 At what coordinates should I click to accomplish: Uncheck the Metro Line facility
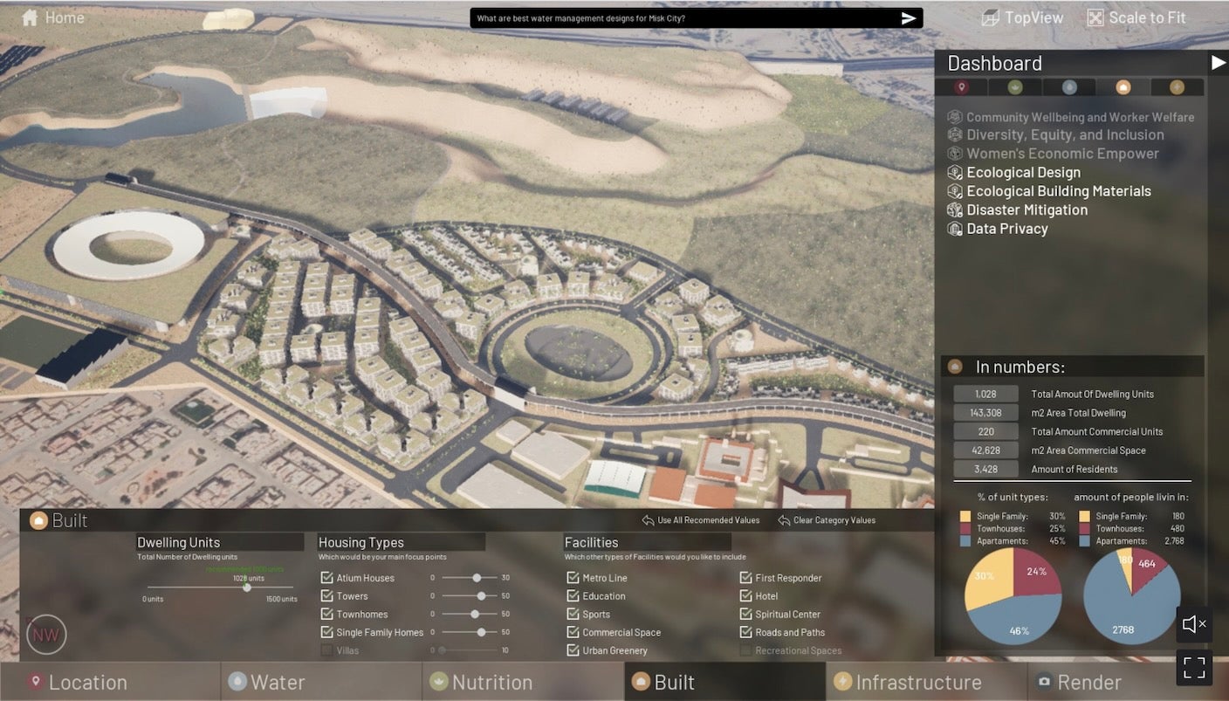(x=573, y=578)
